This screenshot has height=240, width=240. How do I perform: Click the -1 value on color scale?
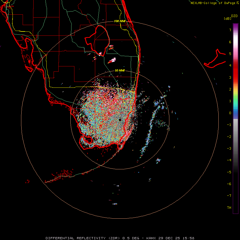point(229,125)
